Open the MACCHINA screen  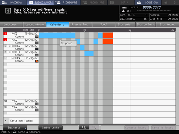pos(13,2)
